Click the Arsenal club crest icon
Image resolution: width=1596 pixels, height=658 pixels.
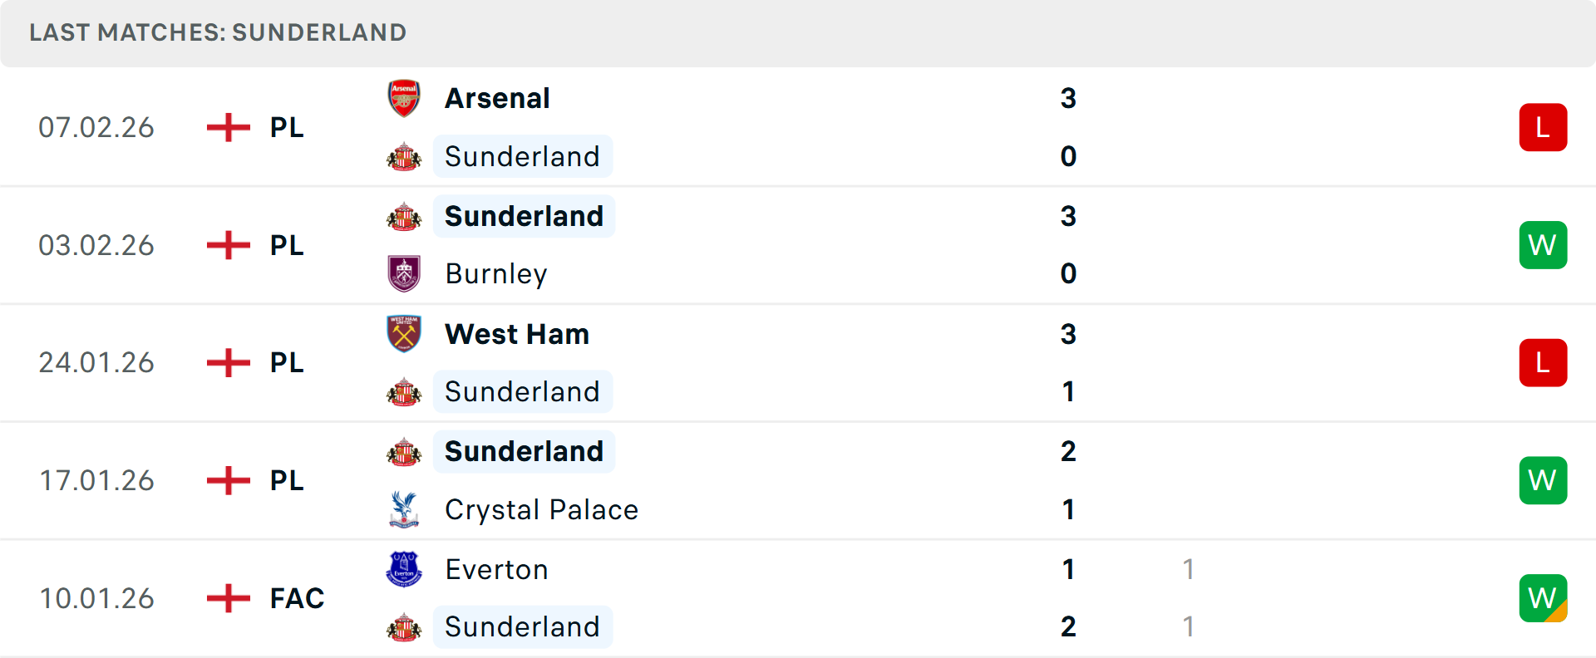(x=404, y=97)
